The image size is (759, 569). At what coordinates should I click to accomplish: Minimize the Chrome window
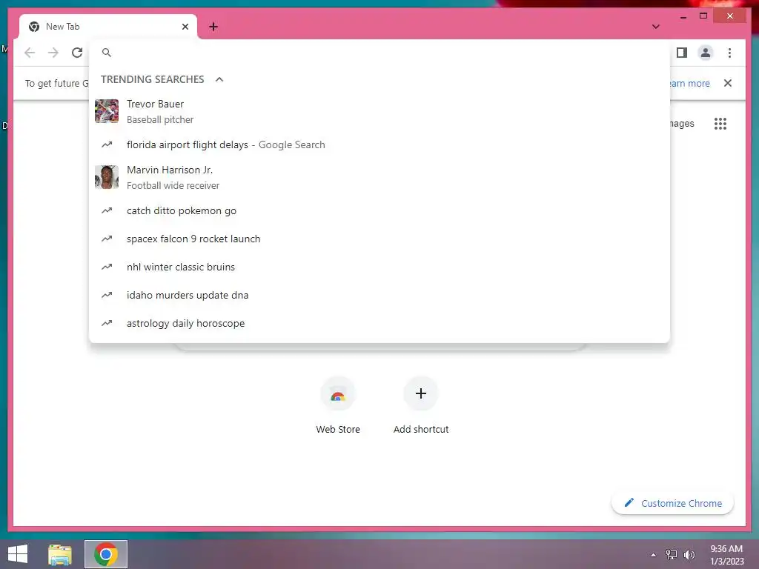click(683, 16)
